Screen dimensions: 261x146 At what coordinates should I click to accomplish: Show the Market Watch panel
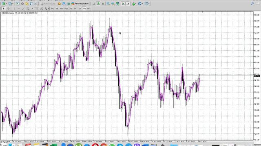[x=18, y=4]
